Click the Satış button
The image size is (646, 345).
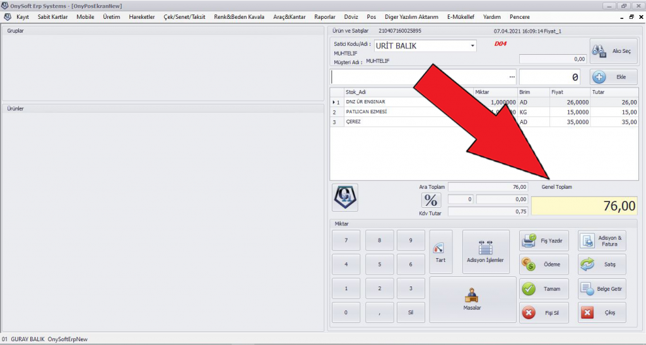[x=602, y=264]
